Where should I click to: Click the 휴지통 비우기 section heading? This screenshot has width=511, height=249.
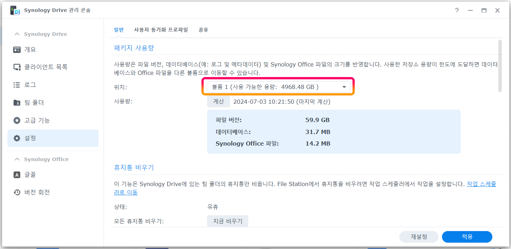coord(134,168)
